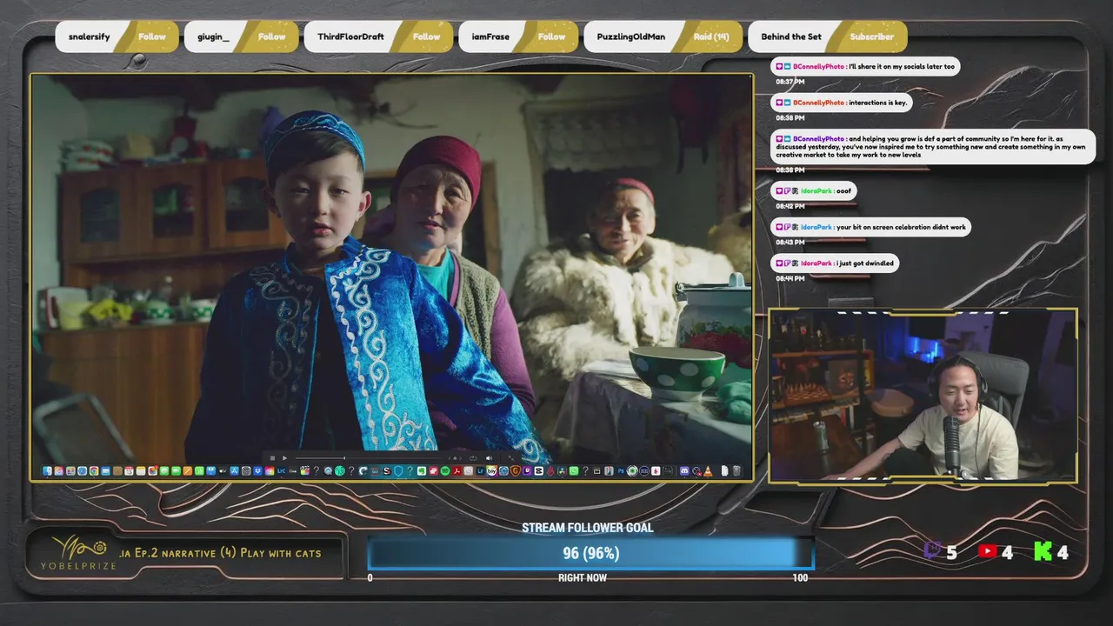
Task: Open Photos from the dock
Action: coord(152,470)
